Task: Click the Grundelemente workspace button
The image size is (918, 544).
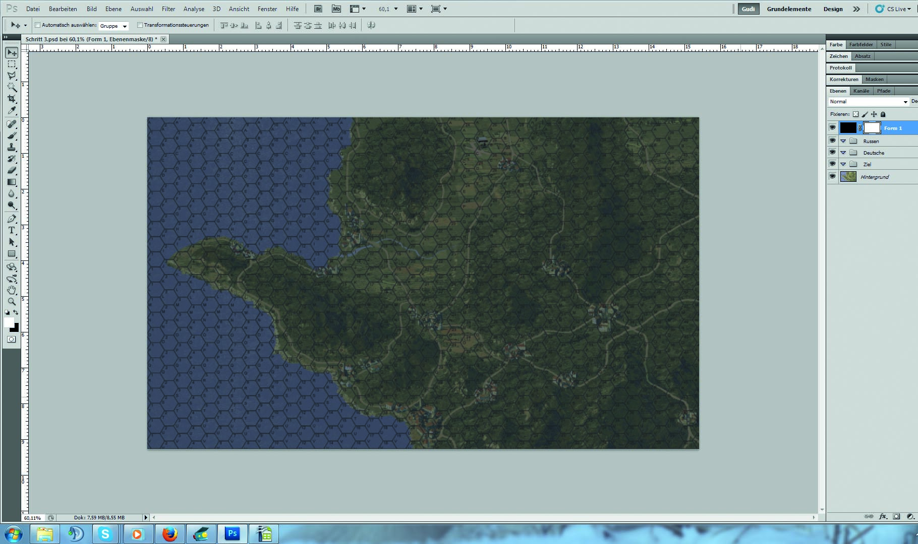Action: pos(789,9)
